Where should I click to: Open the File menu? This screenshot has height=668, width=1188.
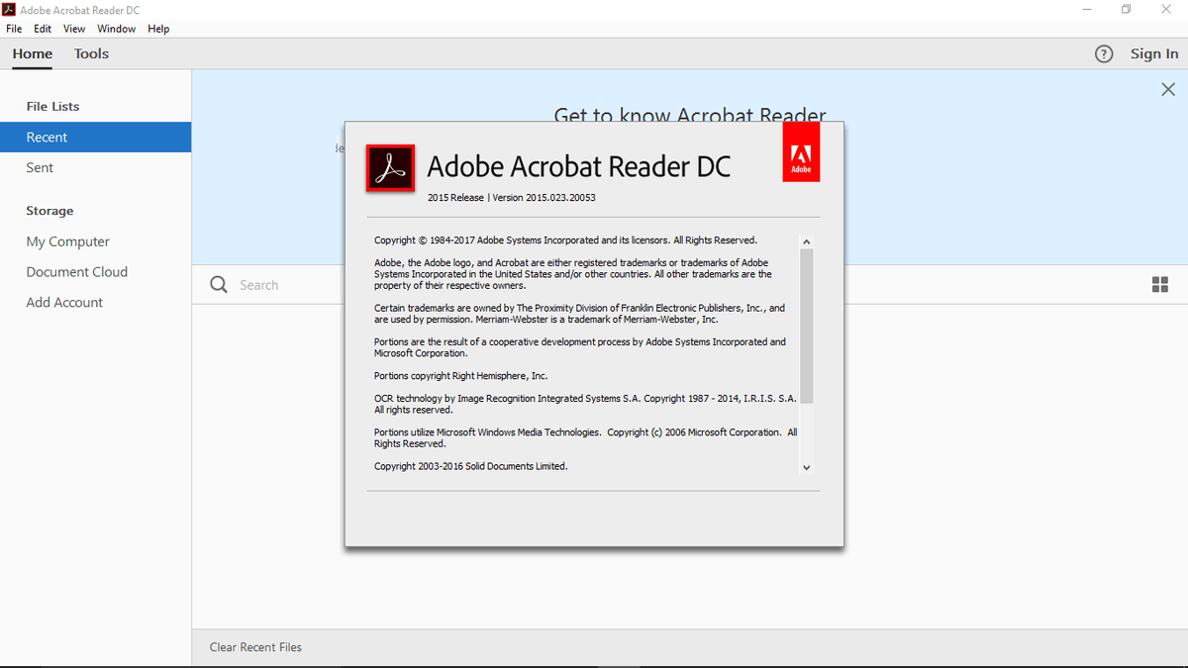click(x=14, y=29)
